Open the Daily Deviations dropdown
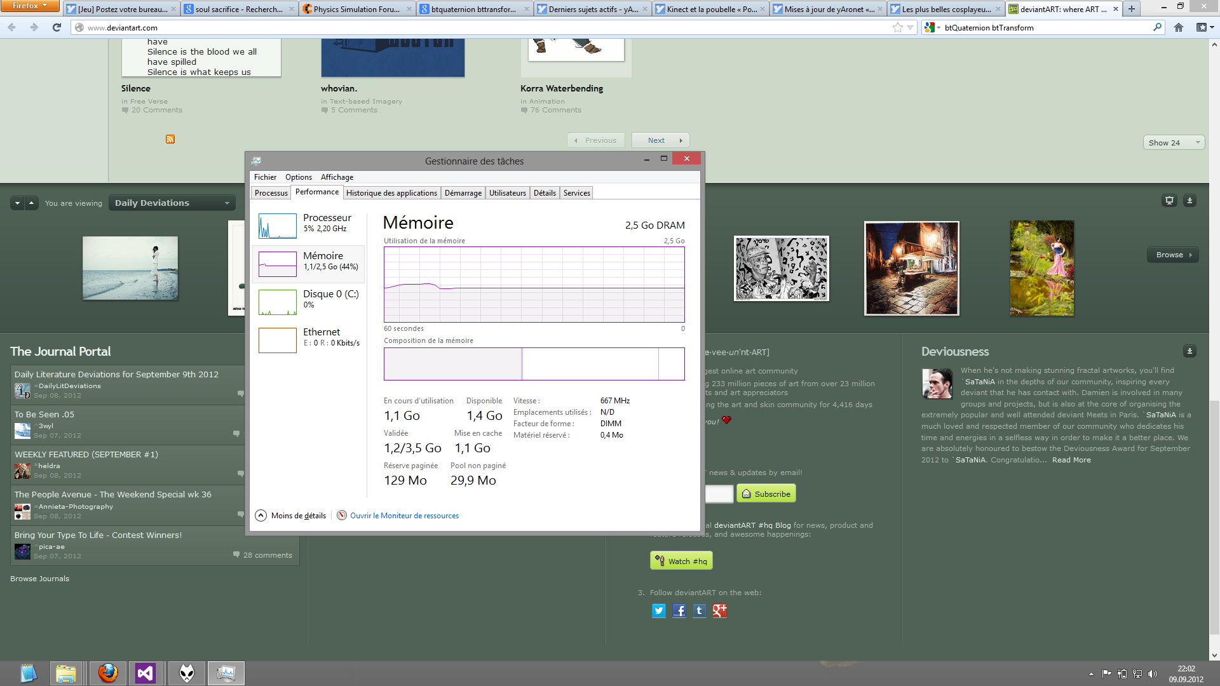Viewport: 1220px width, 686px height. [x=172, y=203]
